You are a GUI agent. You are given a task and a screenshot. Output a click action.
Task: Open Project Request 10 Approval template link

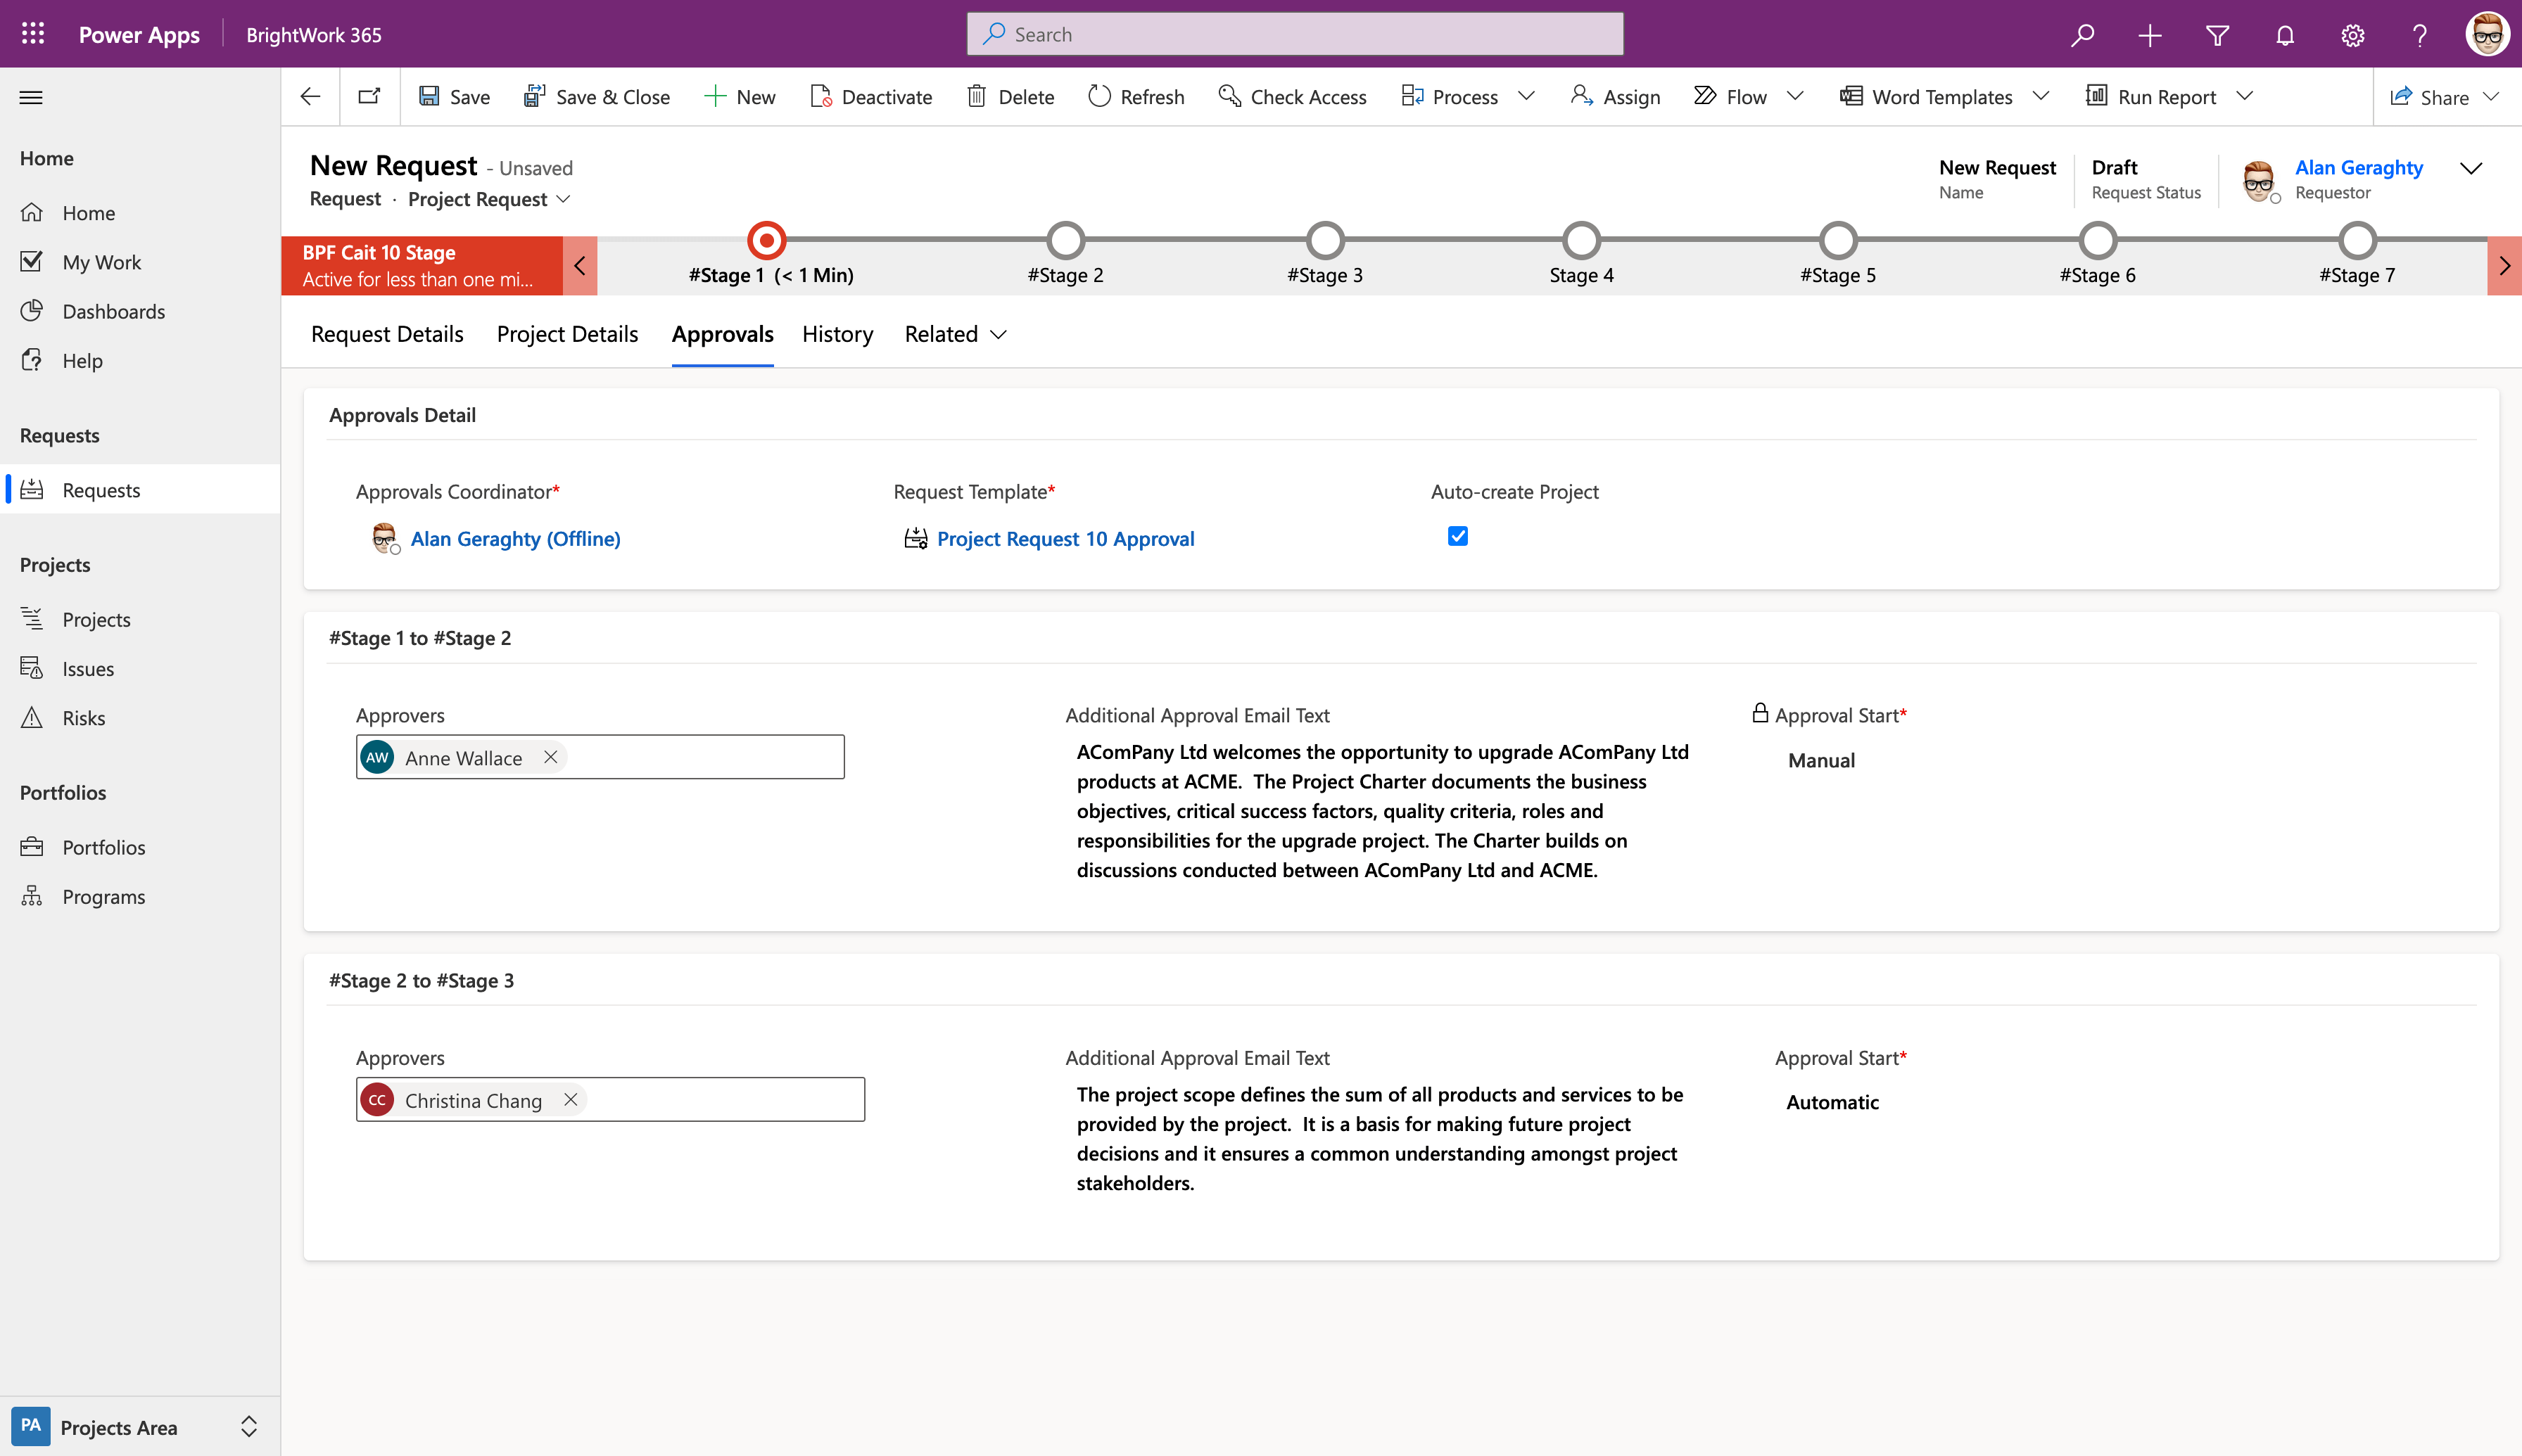click(x=1065, y=539)
